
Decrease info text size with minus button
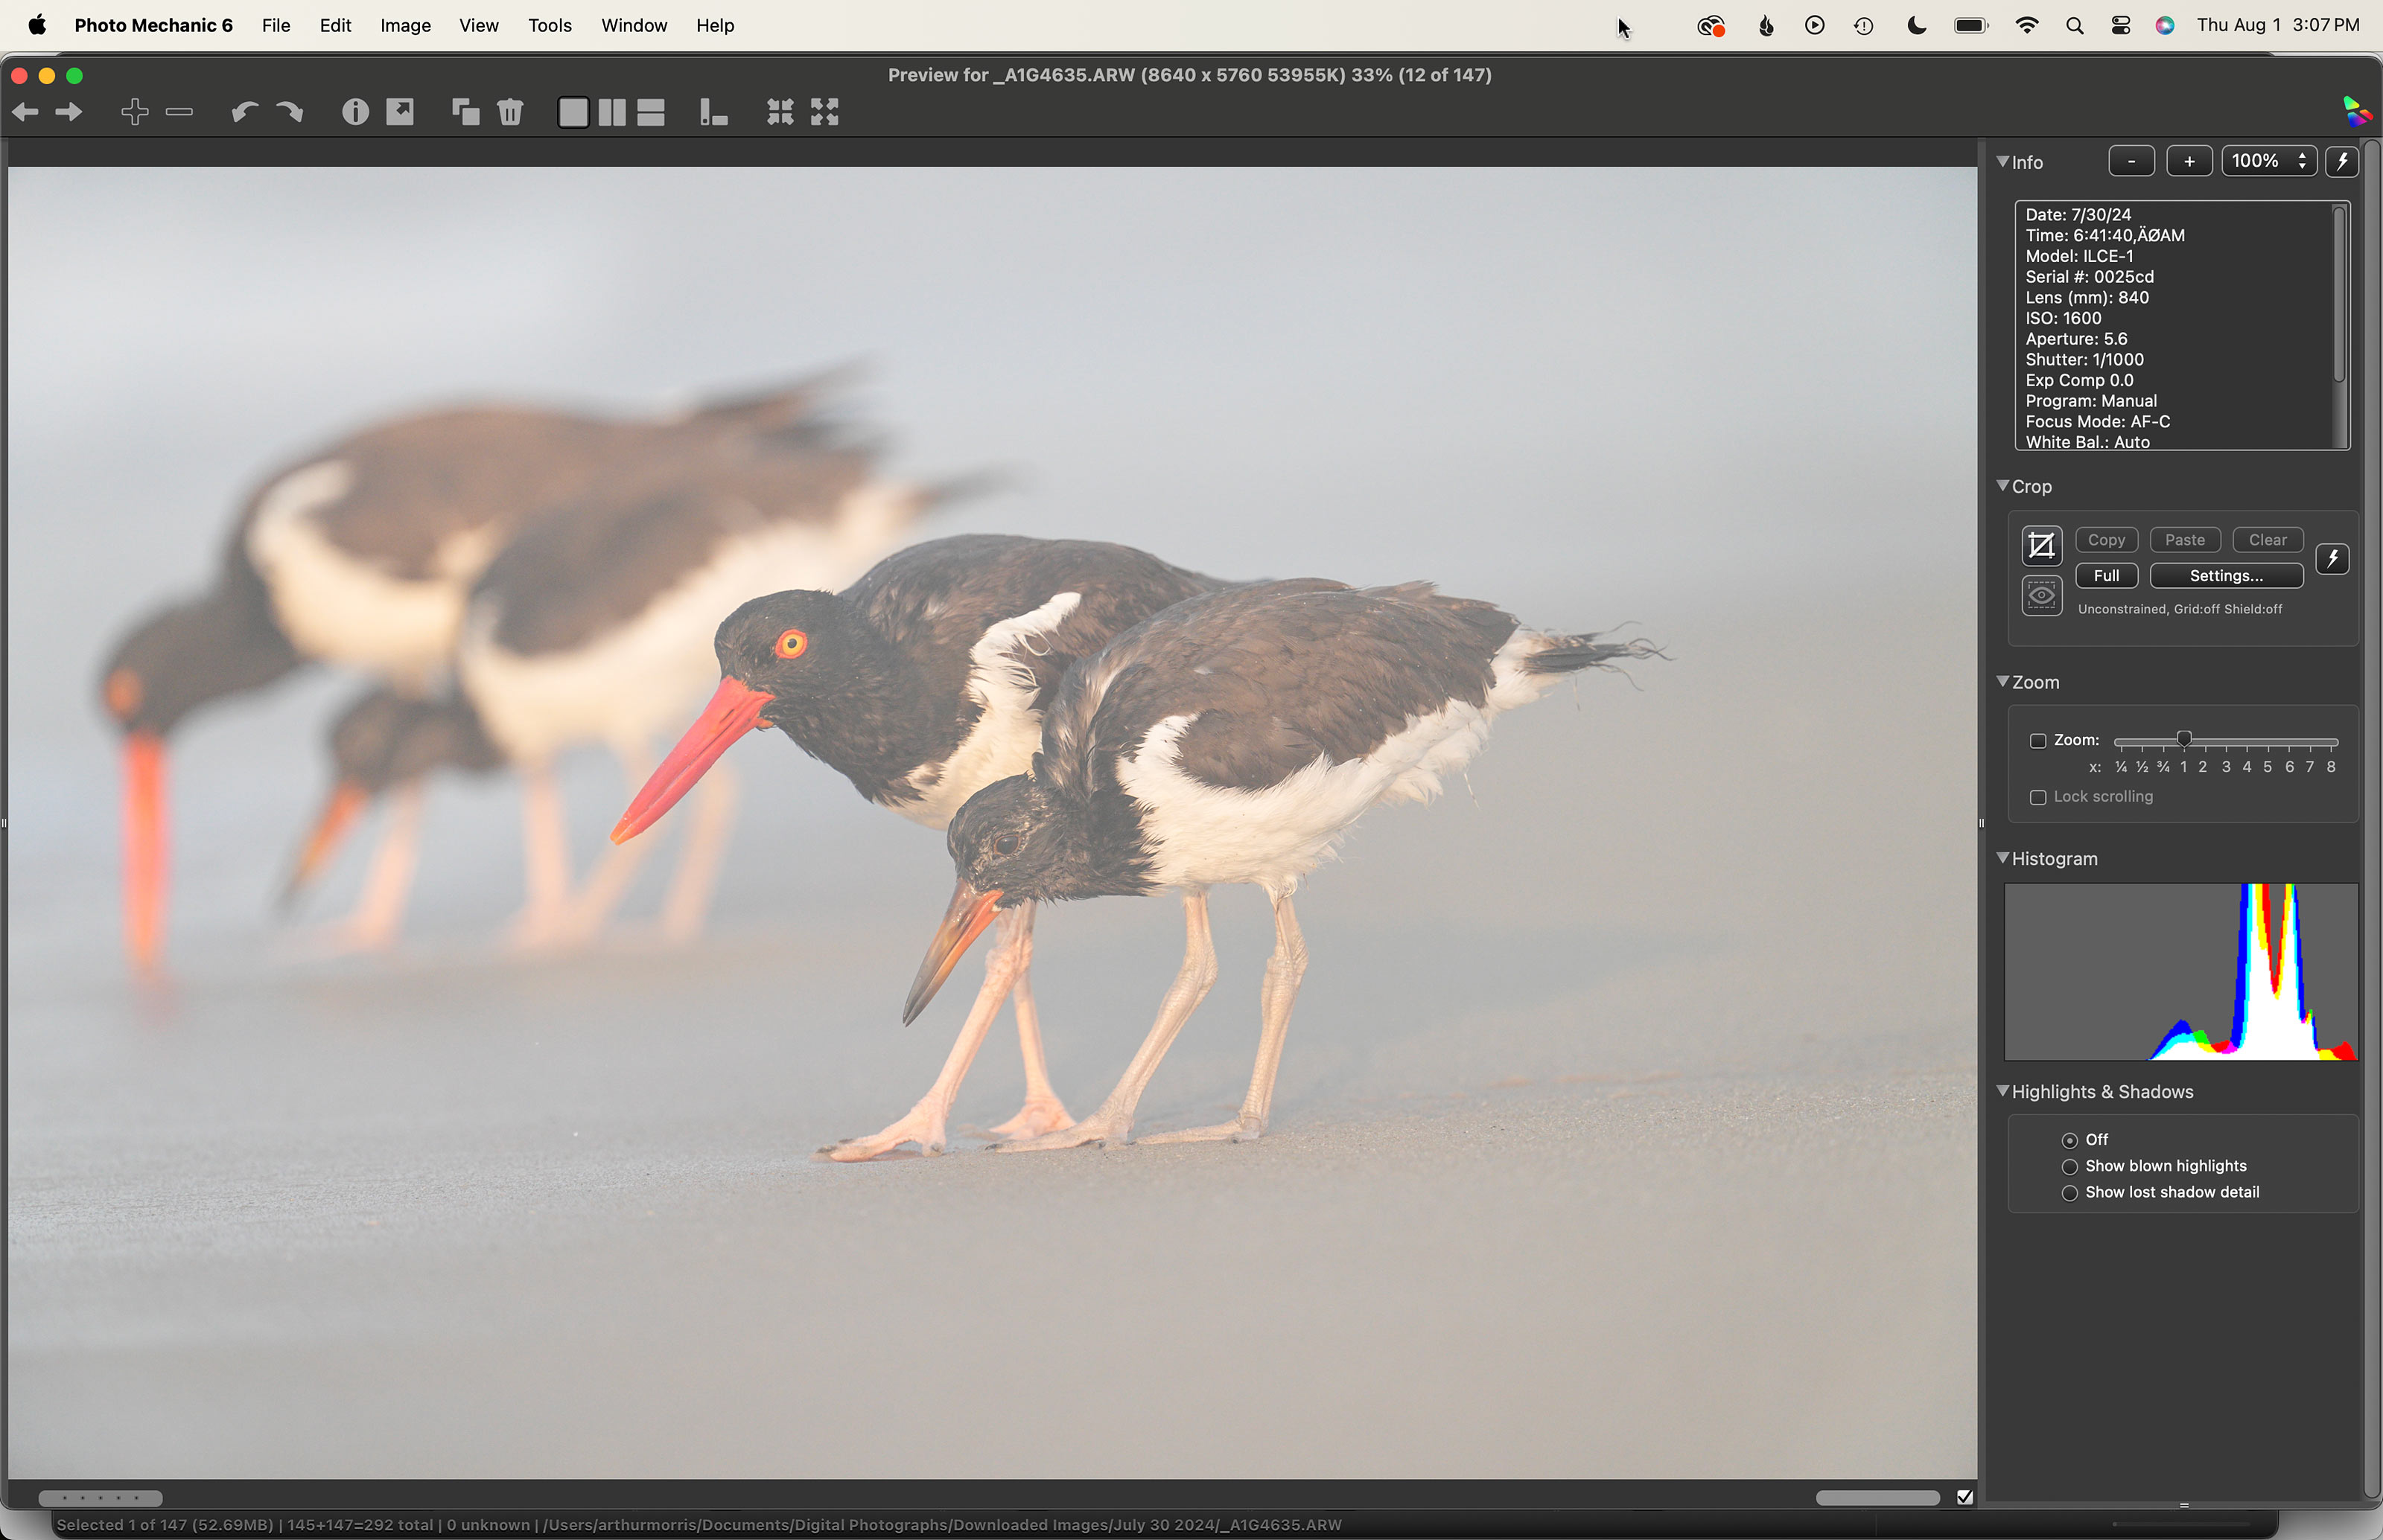coord(2131,161)
